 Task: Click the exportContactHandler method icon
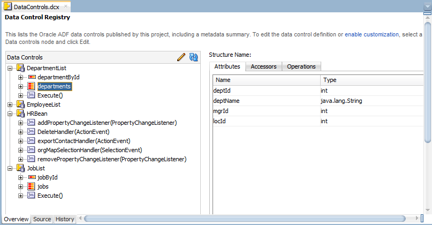point(31,141)
